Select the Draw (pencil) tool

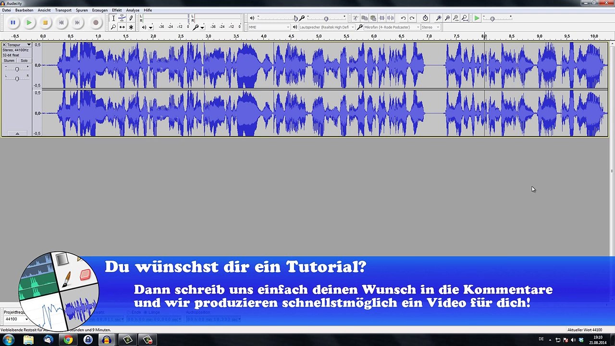click(131, 18)
